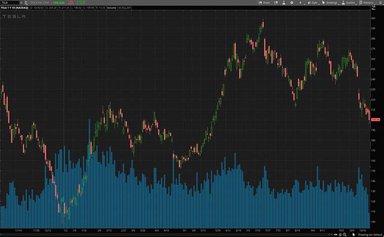
Task: Click the 100 price level on right axis
Action: pyautogui.click(x=373, y=222)
